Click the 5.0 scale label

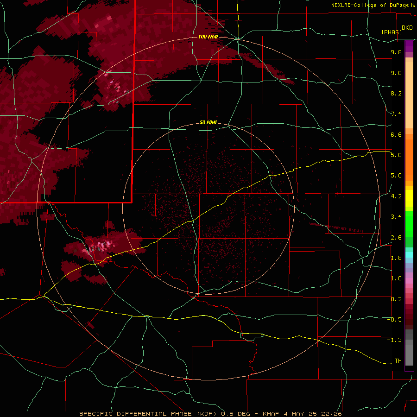click(396, 176)
